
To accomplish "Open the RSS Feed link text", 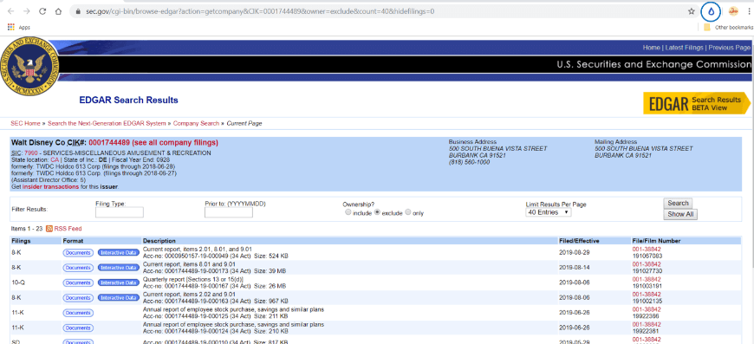I will (68, 229).
